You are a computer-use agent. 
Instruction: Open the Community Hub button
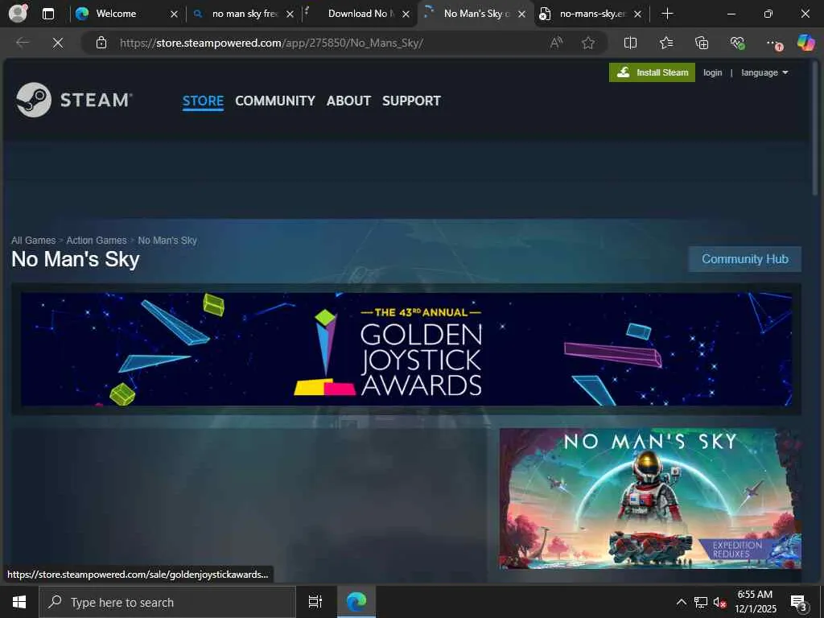(x=744, y=259)
